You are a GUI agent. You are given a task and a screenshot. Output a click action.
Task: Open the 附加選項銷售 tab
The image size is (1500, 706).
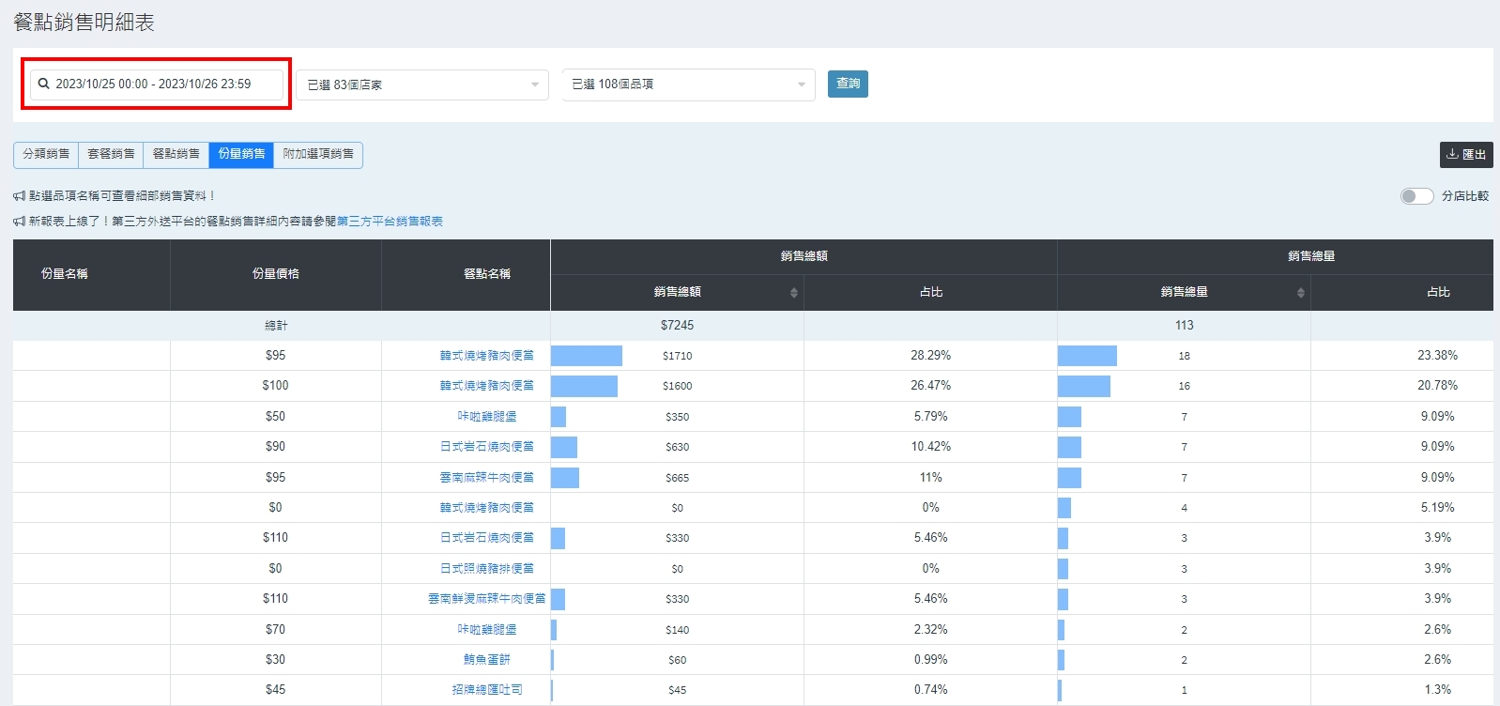(318, 154)
